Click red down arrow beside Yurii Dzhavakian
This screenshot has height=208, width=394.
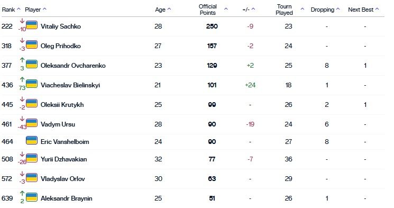[x=22, y=154]
